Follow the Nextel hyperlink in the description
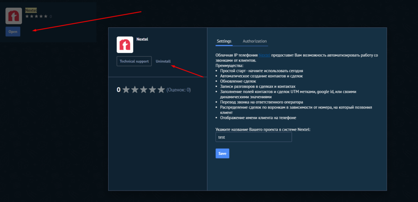This screenshot has width=418, height=202. click(264, 55)
